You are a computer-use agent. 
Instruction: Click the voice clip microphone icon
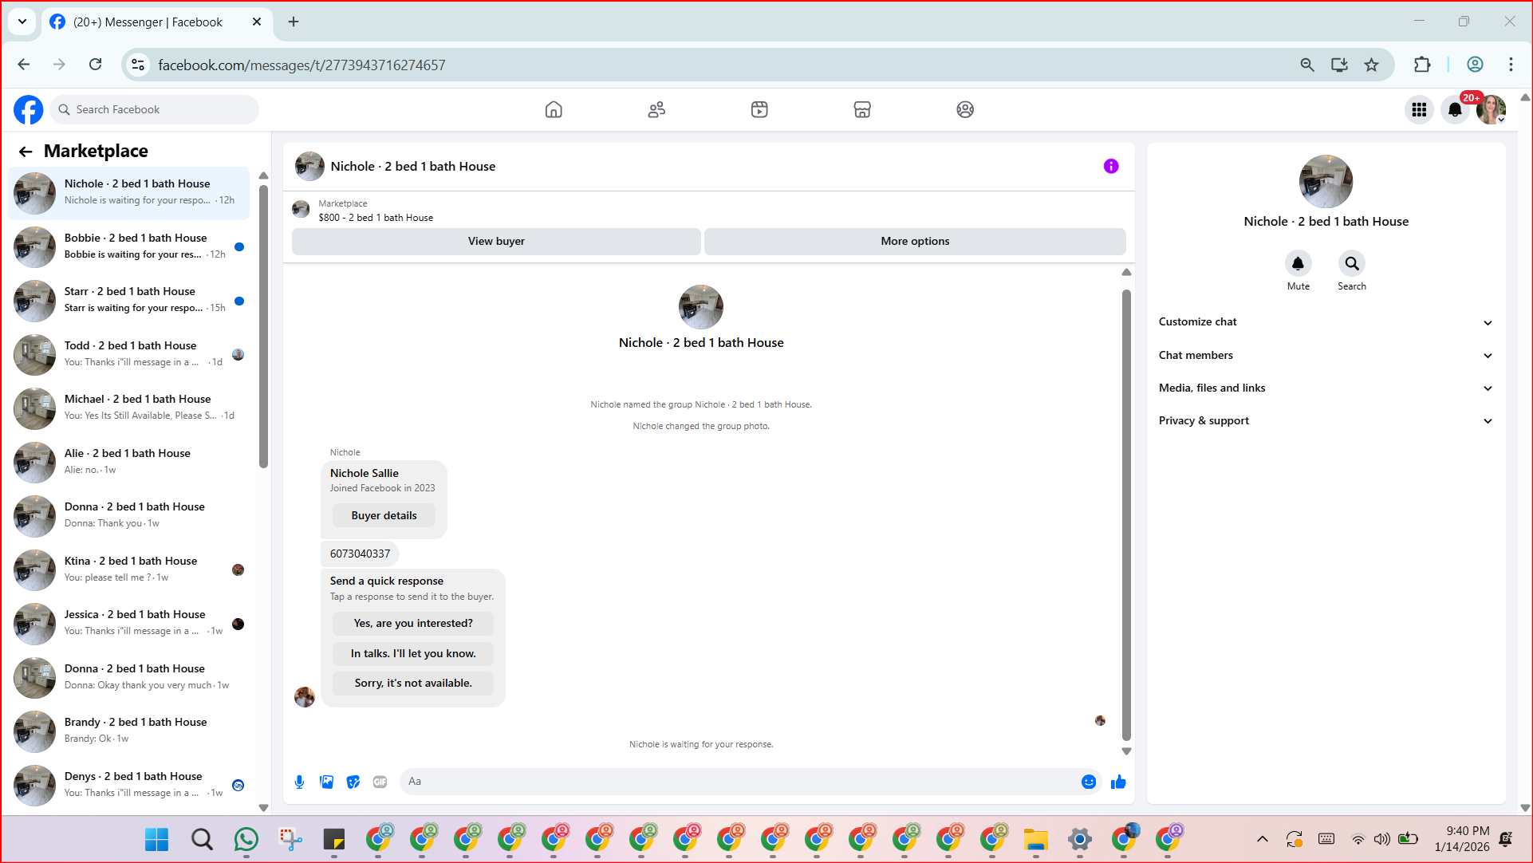[x=299, y=782]
